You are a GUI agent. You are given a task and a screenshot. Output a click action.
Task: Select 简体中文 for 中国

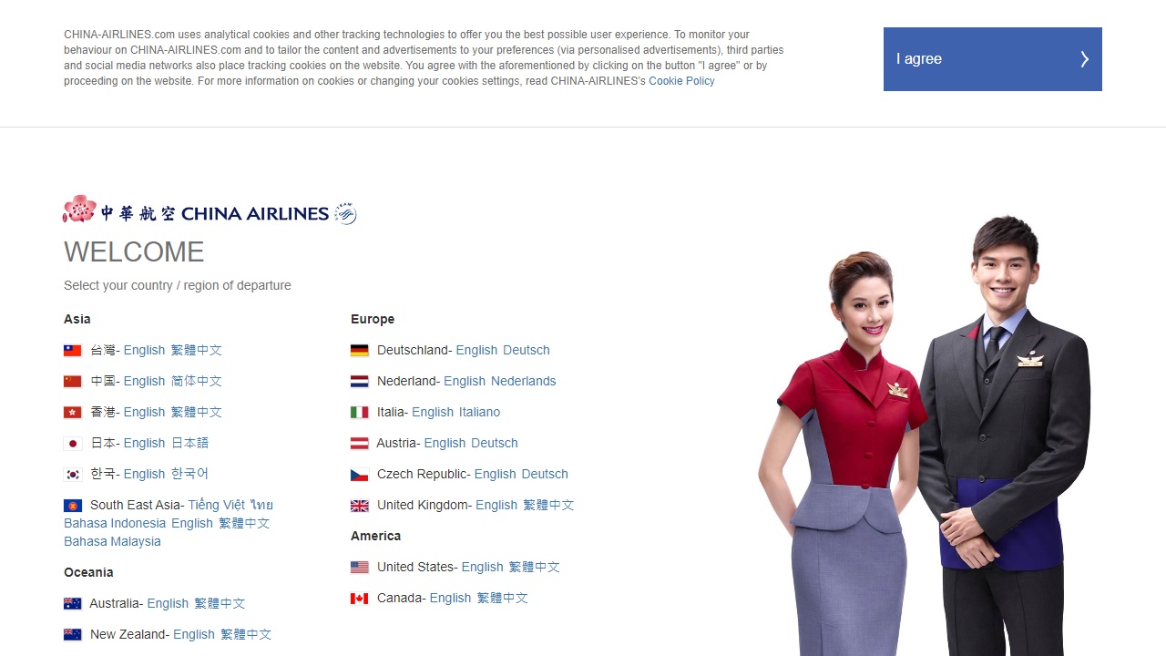coord(197,381)
